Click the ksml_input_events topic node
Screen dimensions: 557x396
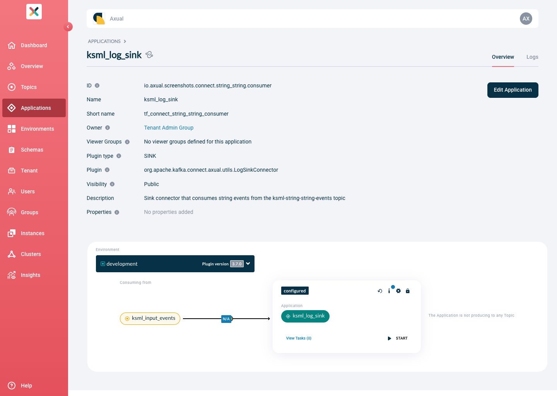[150, 319]
